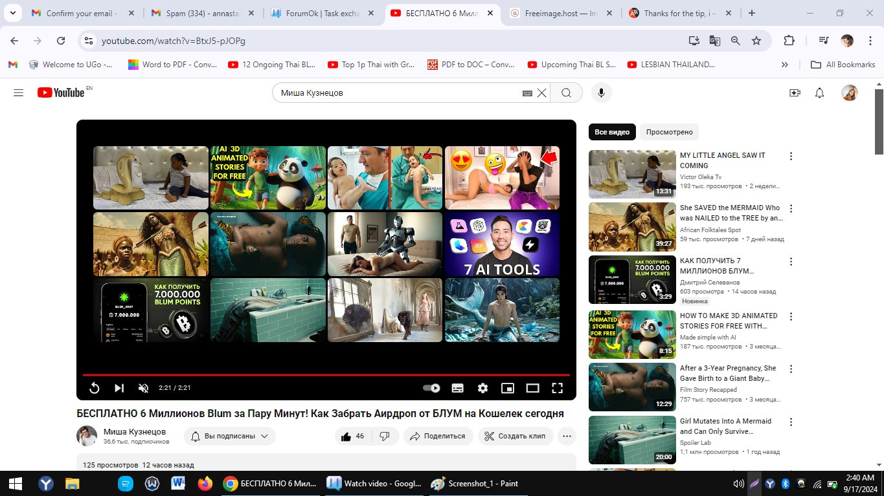
Task: Clear the search box text
Action: [541, 92]
